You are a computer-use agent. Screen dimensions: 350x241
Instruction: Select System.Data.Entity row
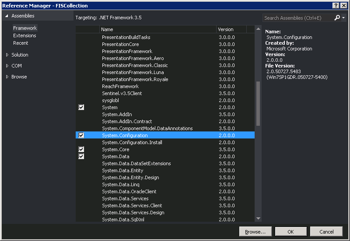165,170
